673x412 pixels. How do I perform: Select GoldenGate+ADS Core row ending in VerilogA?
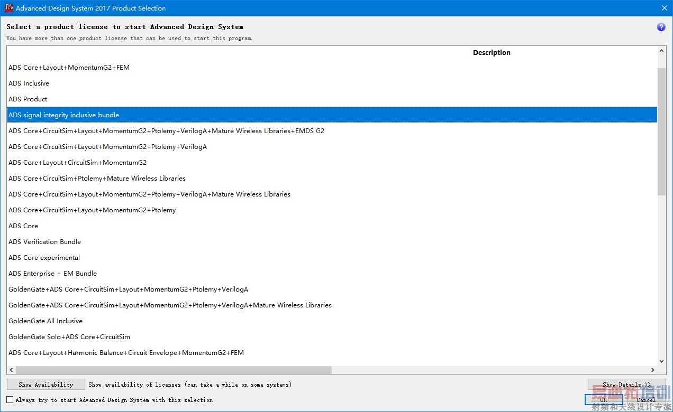coord(332,289)
